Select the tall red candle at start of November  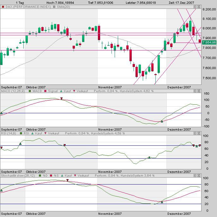coord(99,33)
